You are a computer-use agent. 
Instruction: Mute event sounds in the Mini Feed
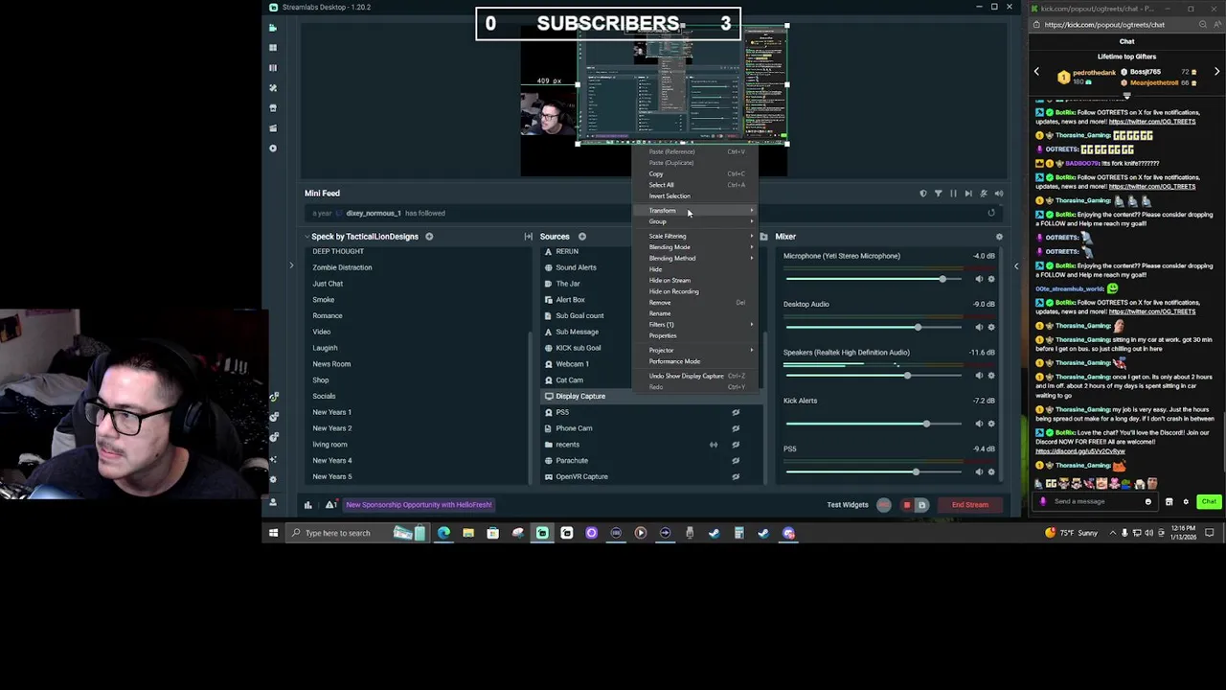coord(999,194)
